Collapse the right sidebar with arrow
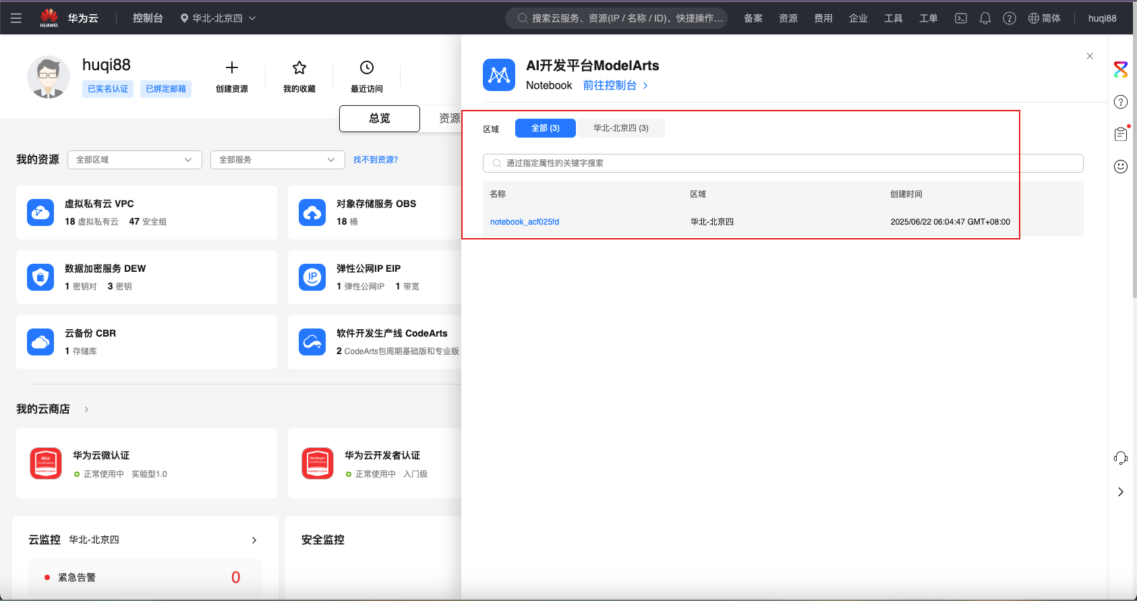The height and width of the screenshot is (601, 1137). click(x=1121, y=492)
